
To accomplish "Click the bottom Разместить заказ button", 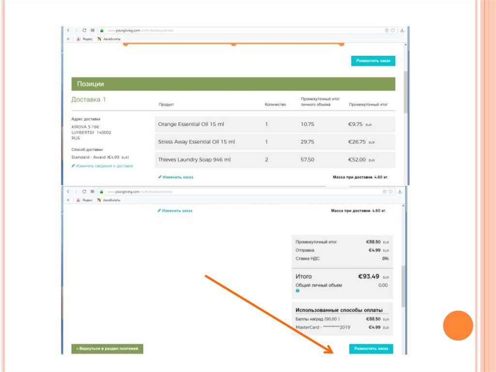I will [x=371, y=349].
